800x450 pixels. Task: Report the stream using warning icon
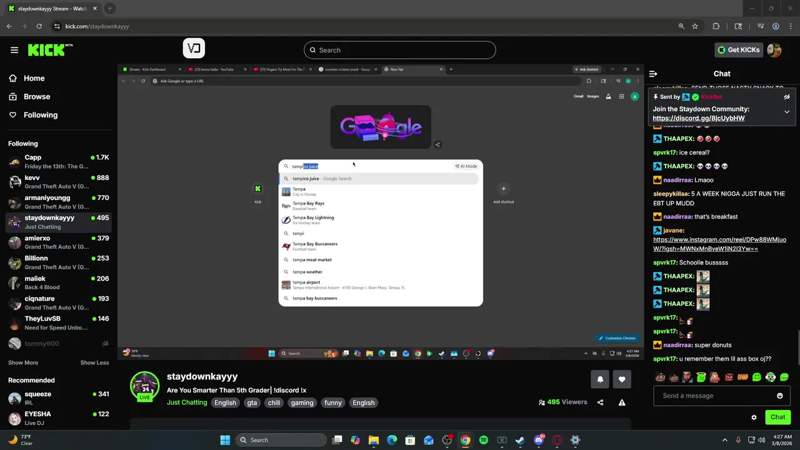click(x=622, y=402)
